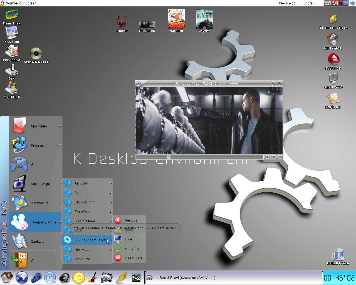Image resolution: width=356 pixels, height=285 pixels.
Task: Choose Deactivate in the commodity actions
Action: [x=129, y=258]
